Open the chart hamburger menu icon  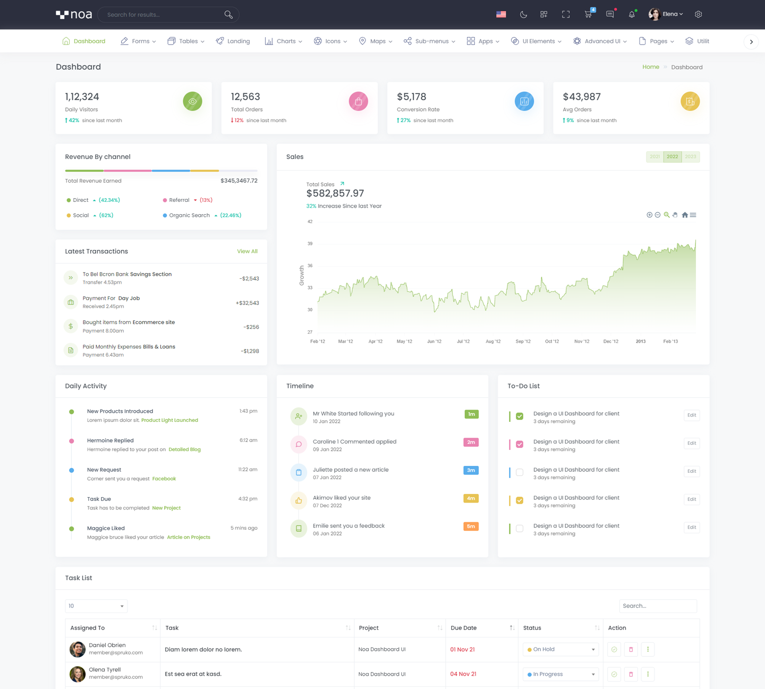pos(693,215)
